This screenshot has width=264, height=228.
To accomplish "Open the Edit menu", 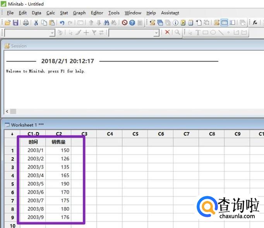I will (22, 13).
